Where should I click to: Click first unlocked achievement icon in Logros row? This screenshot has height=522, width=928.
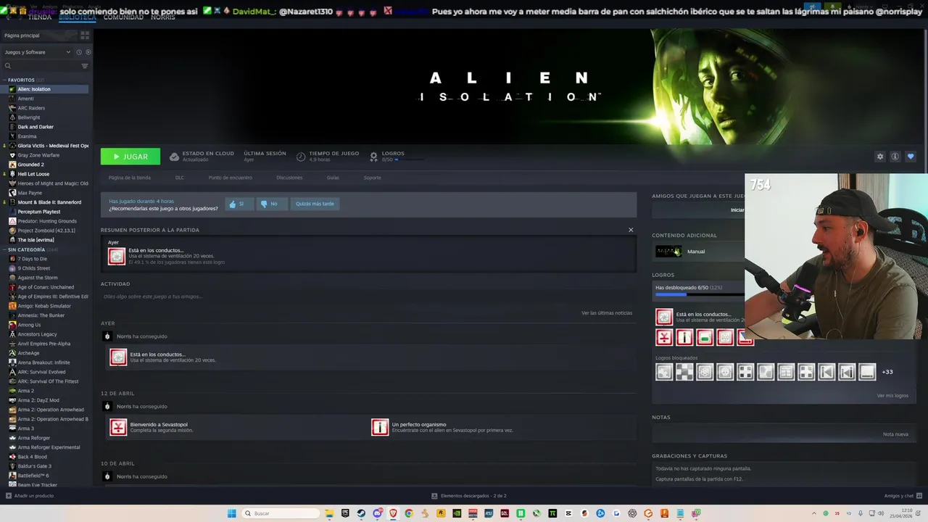point(664,337)
